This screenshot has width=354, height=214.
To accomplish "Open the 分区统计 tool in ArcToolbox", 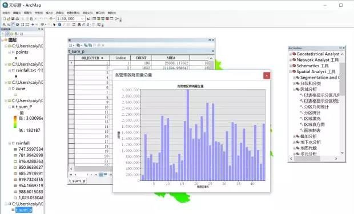I will point(312,113).
